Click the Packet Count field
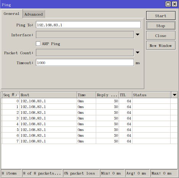Image resolution: width=179 pixels, height=178 pixels. [85, 53]
